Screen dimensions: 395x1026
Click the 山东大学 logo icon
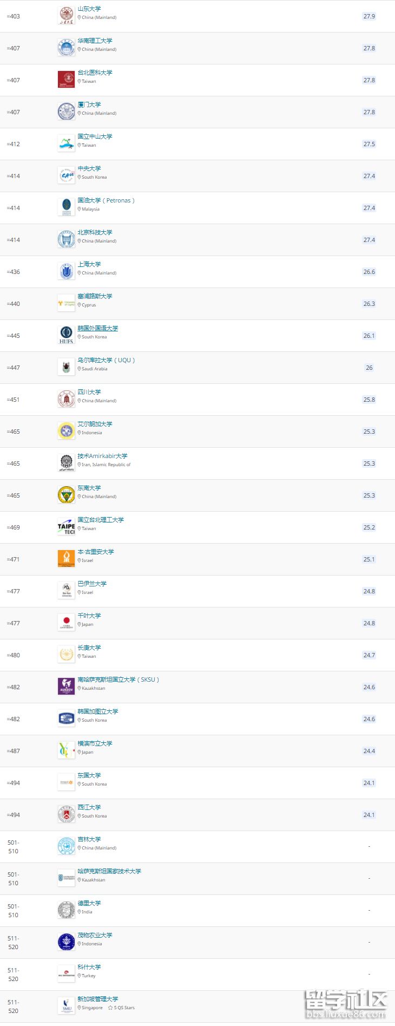[66, 16]
